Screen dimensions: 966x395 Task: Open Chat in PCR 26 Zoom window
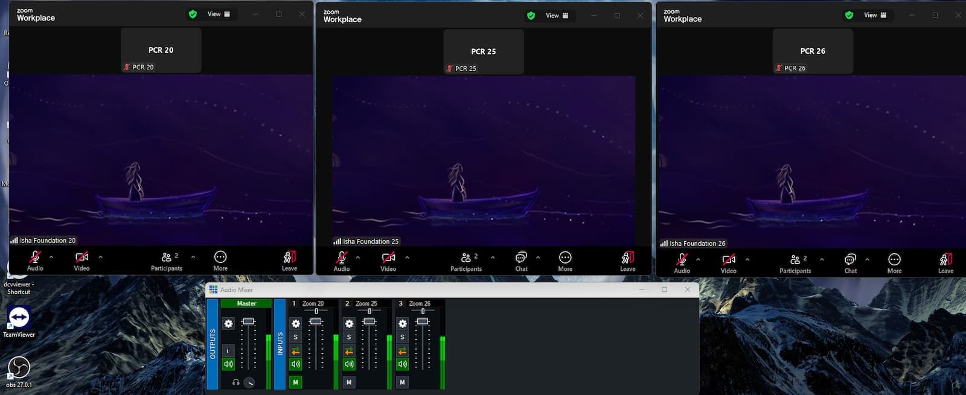click(x=850, y=260)
